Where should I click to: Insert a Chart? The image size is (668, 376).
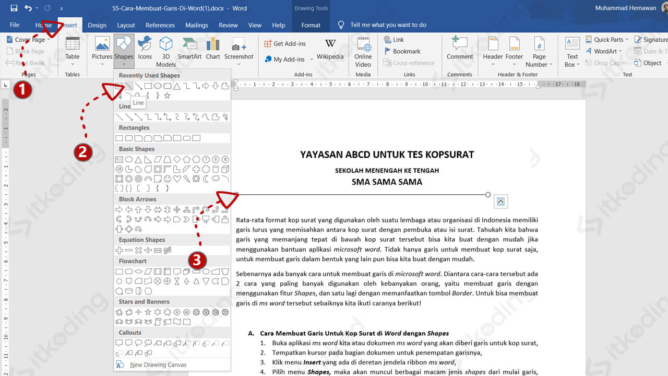coord(213,48)
